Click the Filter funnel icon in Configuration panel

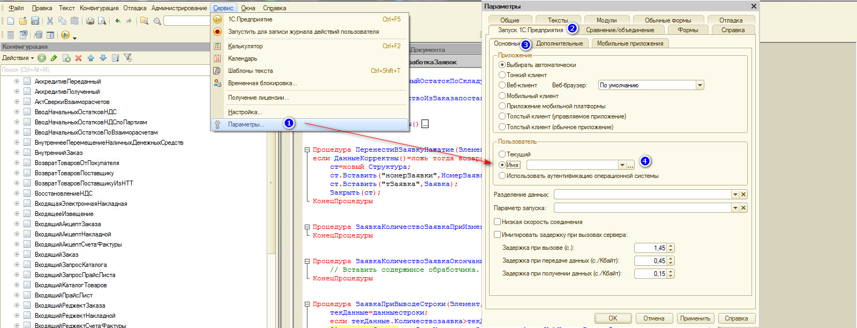(127, 58)
